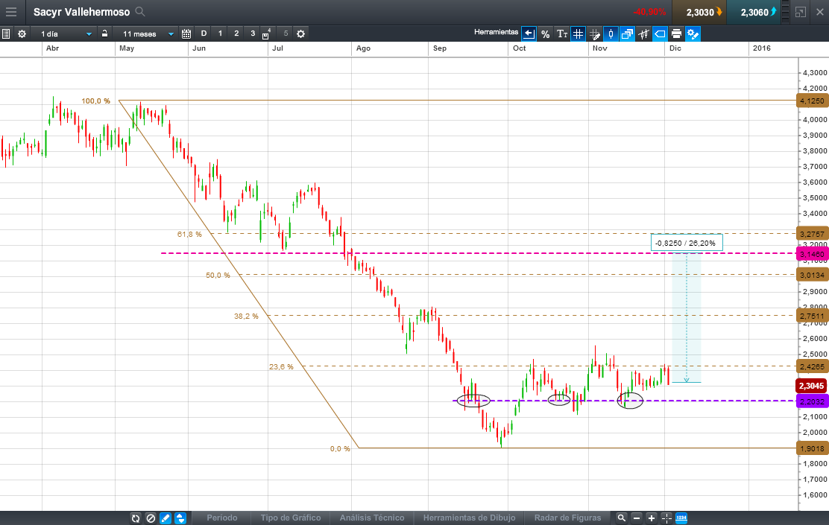Open the calendar date picker icon

pos(186,34)
